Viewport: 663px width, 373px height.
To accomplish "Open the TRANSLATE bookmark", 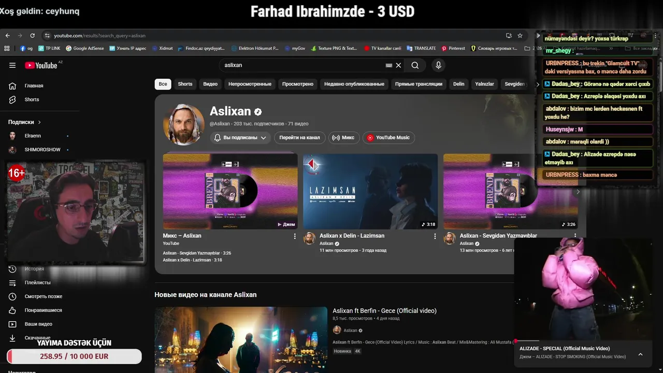I will [x=421, y=48].
